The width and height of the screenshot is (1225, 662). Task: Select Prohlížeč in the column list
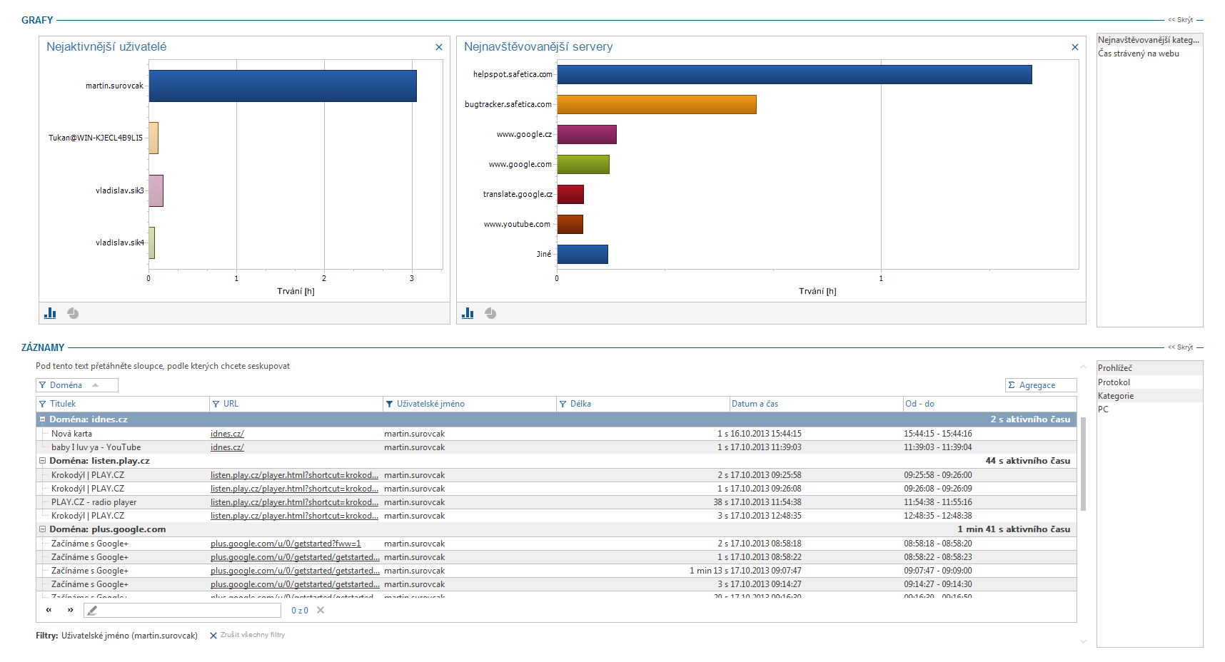[1115, 368]
